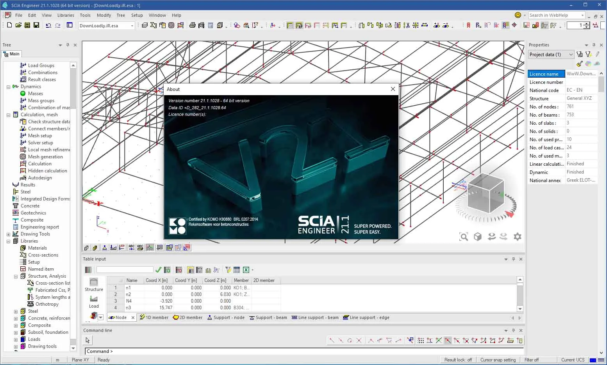Close the About dialog
This screenshot has height=365, width=607.
tap(393, 89)
